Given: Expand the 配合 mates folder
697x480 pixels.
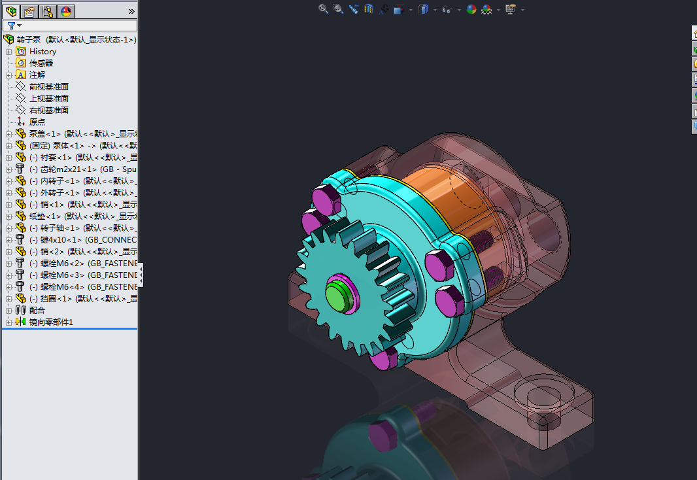Looking at the screenshot, I should click(x=8, y=311).
